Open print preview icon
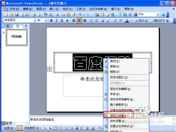176x132 pixels. (39, 15)
